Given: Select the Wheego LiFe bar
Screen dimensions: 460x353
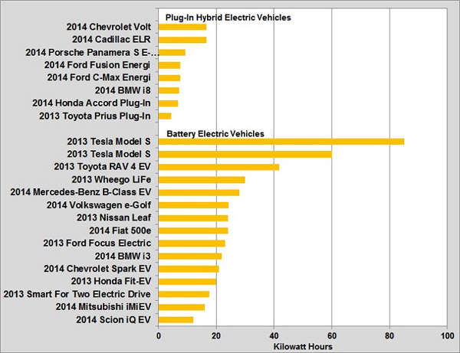Looking at the screenshot, I should pos(202,180).
